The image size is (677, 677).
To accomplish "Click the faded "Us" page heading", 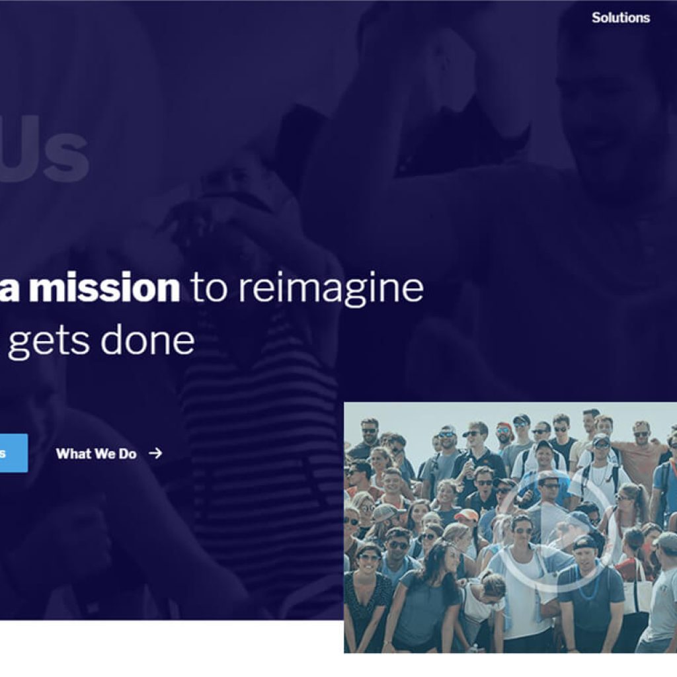I will [44, 150].
